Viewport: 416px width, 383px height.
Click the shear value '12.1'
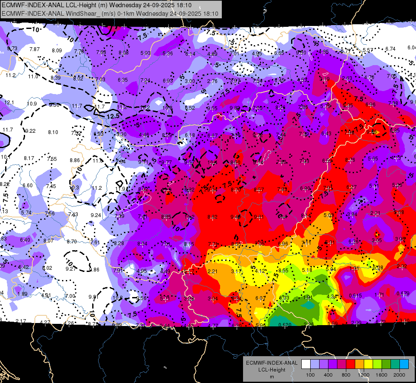[x=9, y=102]
